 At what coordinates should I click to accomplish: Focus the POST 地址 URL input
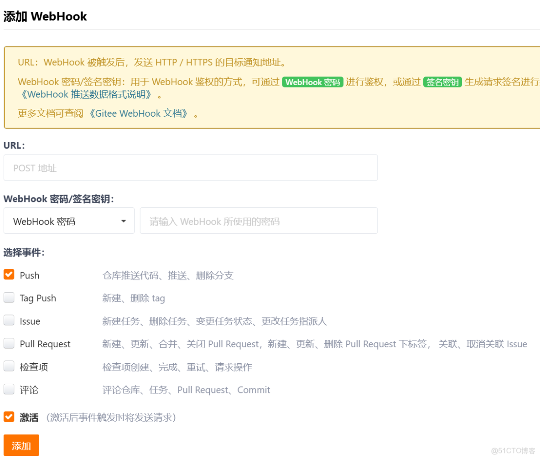(191, 168)
